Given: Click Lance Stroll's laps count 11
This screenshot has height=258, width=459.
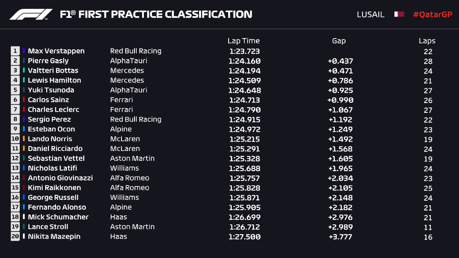Looking at the screenshot, I should click(x=428, y=227).
